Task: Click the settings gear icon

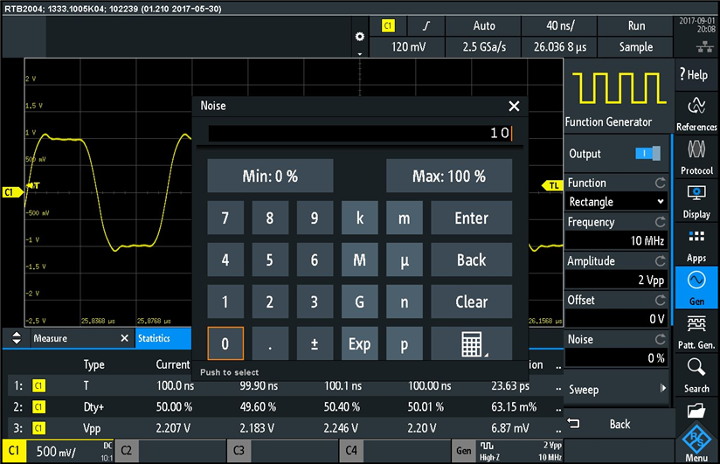Action: [x=359, y=37]
